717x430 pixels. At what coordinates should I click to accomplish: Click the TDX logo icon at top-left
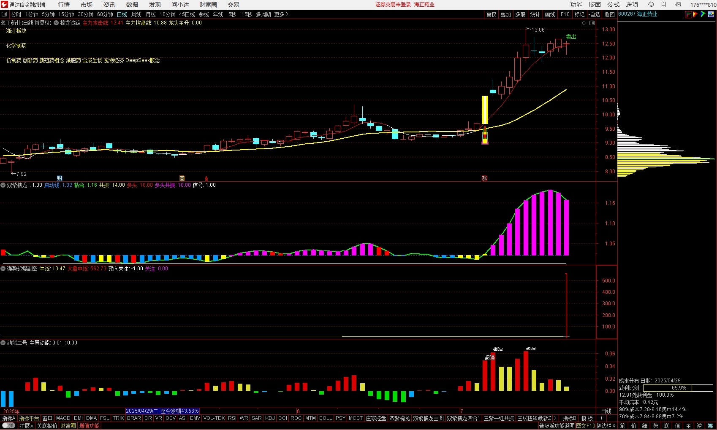coord(4,5)
